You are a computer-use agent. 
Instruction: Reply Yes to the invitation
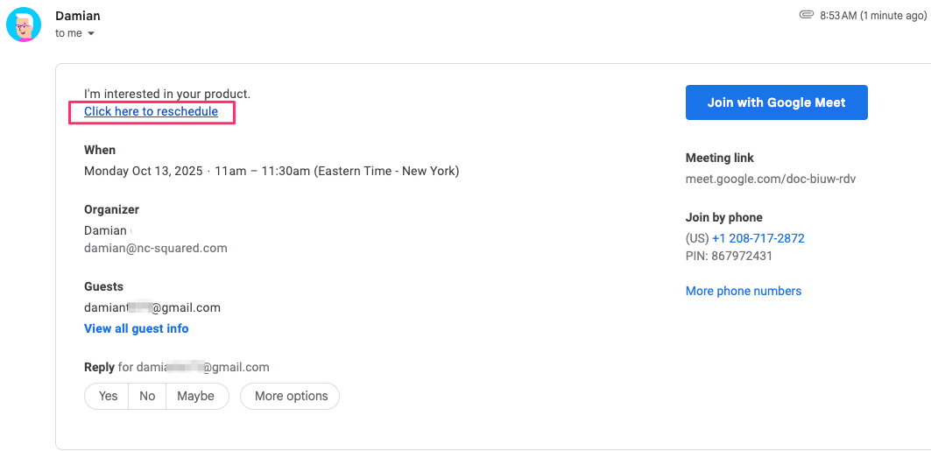tap(108, 396)
